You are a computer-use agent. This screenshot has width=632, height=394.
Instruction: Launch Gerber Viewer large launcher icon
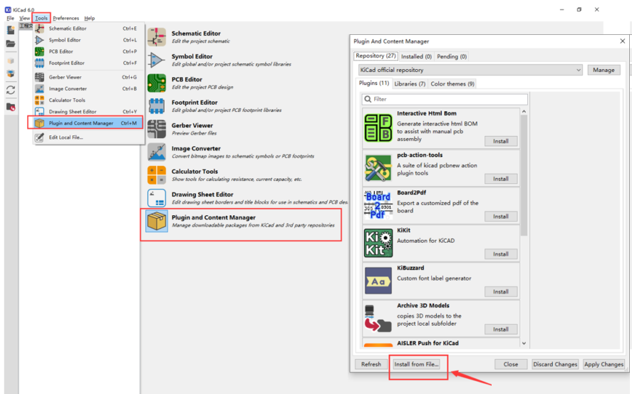click(x=156, y=129)
